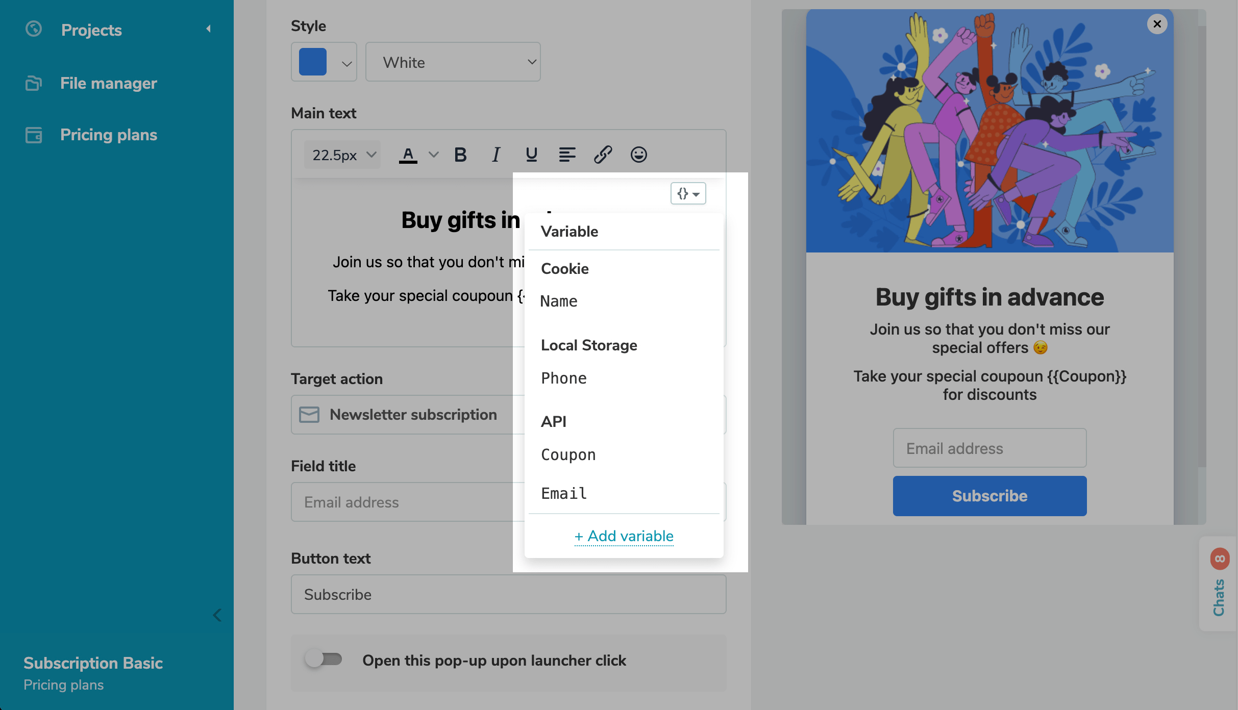Close the pop-up preview with X
The image size is (1238, 710).
point(1157,24)
